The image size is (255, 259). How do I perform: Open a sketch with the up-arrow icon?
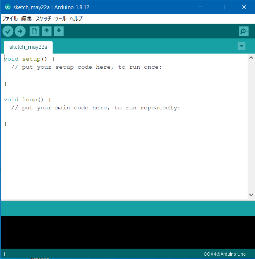(46, 31)
